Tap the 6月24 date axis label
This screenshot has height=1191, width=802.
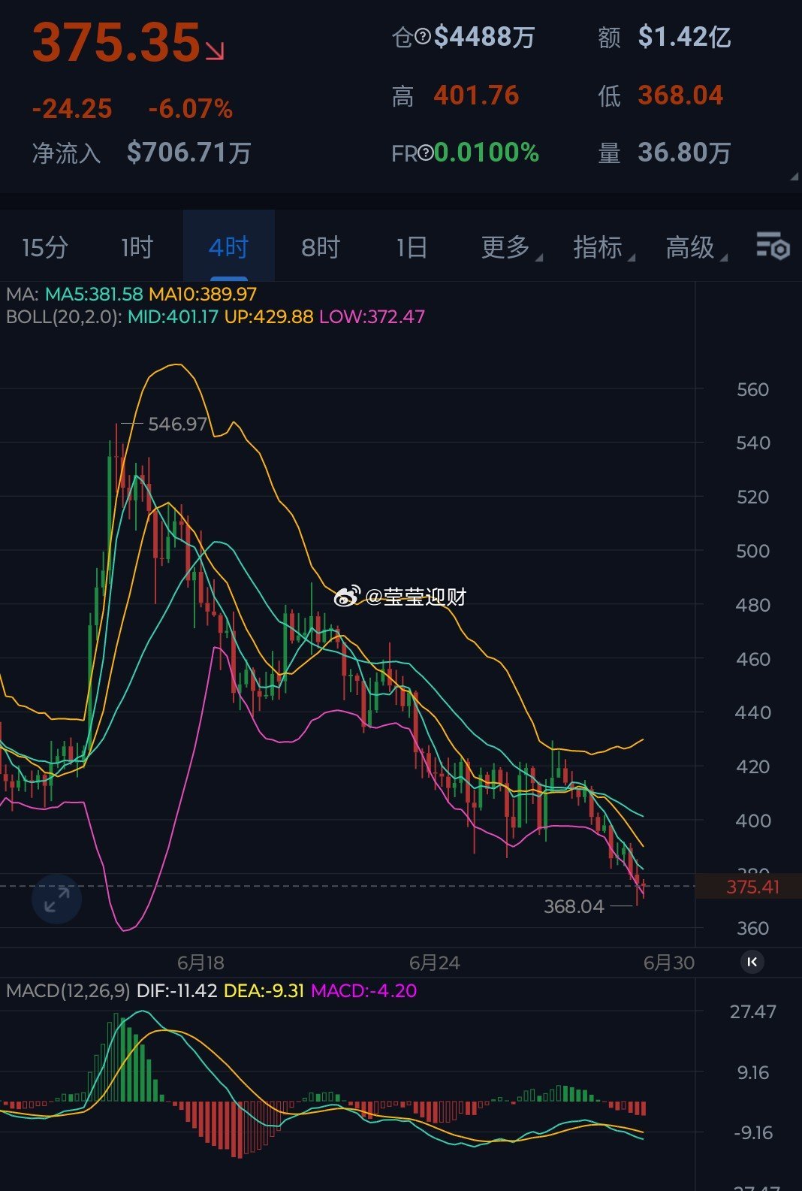coord(434,963)
